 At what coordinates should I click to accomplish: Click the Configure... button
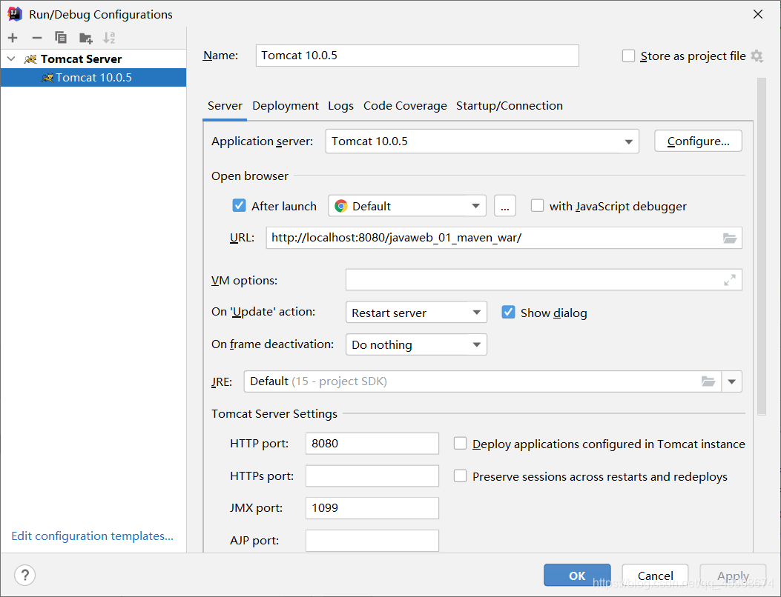pyautogui.click(x=698, y=141)
